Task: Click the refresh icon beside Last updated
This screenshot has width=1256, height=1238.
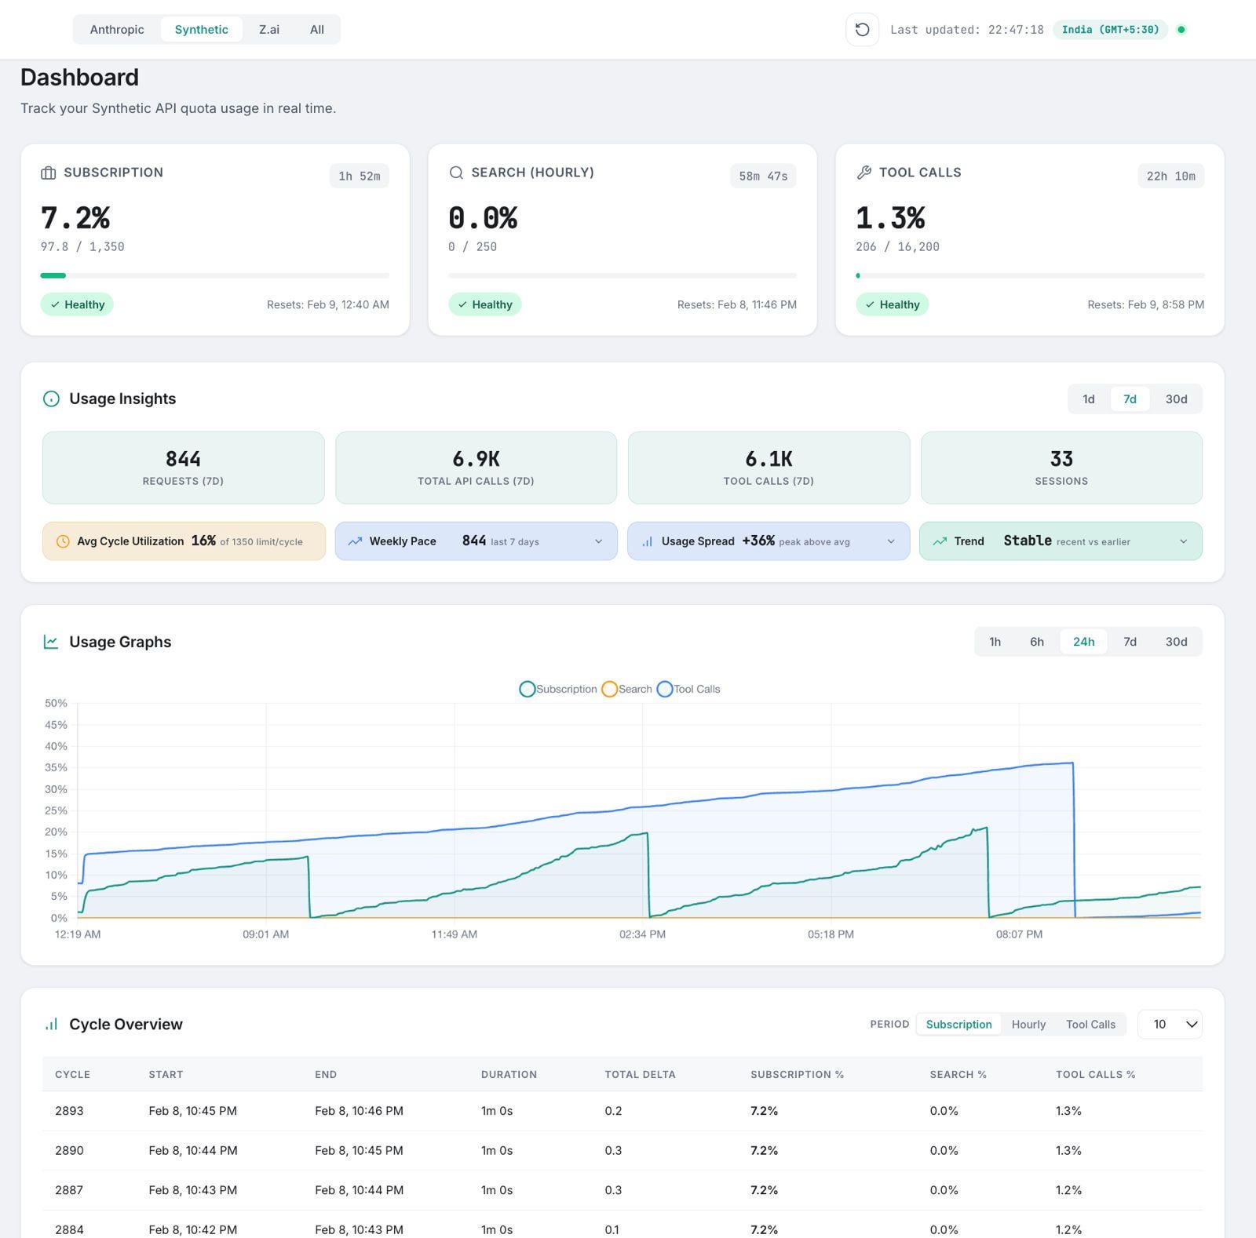Action: pos(862,30)
